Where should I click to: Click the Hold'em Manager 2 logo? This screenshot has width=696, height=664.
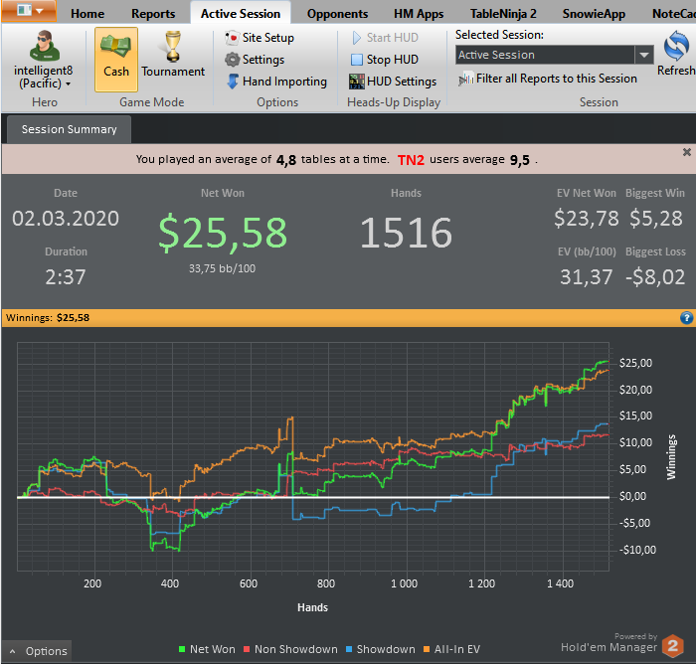[x=673, y=646]
